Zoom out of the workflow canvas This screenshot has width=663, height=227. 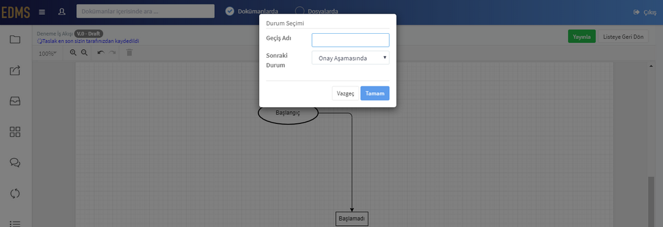(84, 52)
